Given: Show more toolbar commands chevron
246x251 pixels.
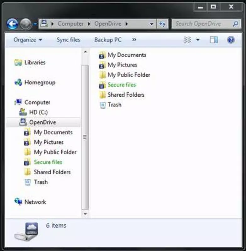Looking at the screenshot, I should (134, 40).
